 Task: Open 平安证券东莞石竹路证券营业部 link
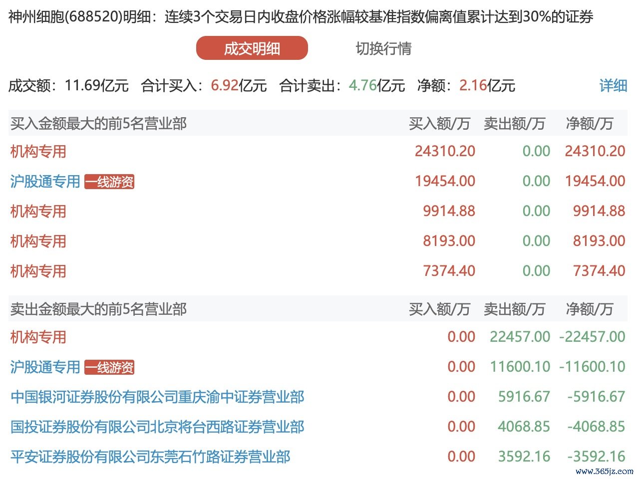tap(150, 457)
